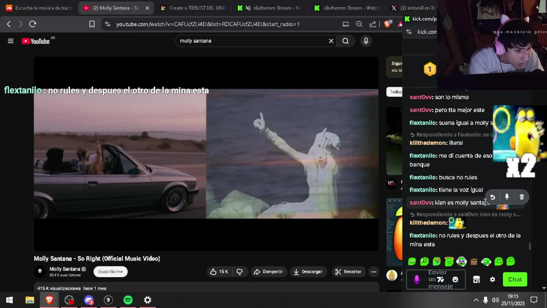The width and height of the screenshot is (547, 308).
Task: Insert the green emote with halo
Action: tap(449, 261)
